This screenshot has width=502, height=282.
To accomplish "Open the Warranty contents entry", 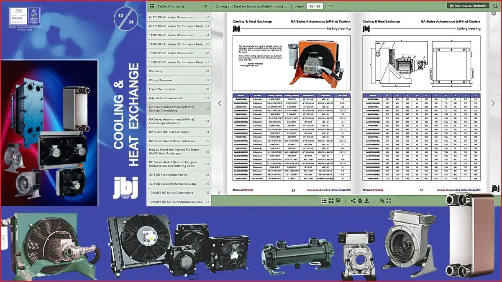I will coord(179,71).
